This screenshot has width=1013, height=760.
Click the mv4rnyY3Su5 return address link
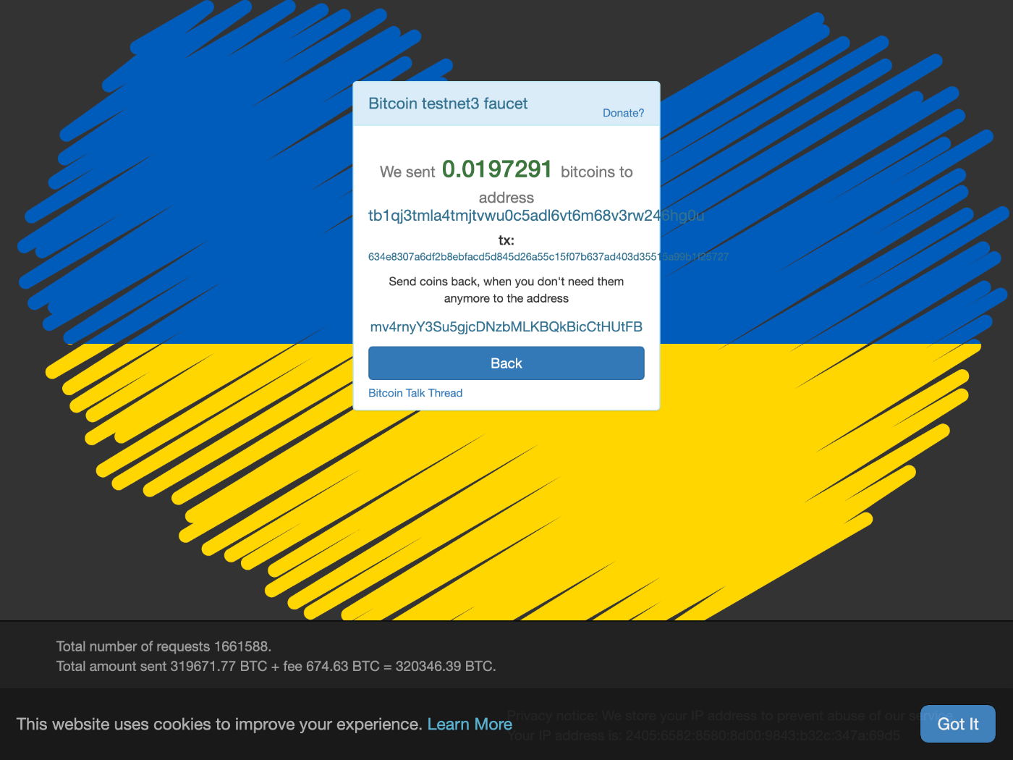click(x=506, y=327)
